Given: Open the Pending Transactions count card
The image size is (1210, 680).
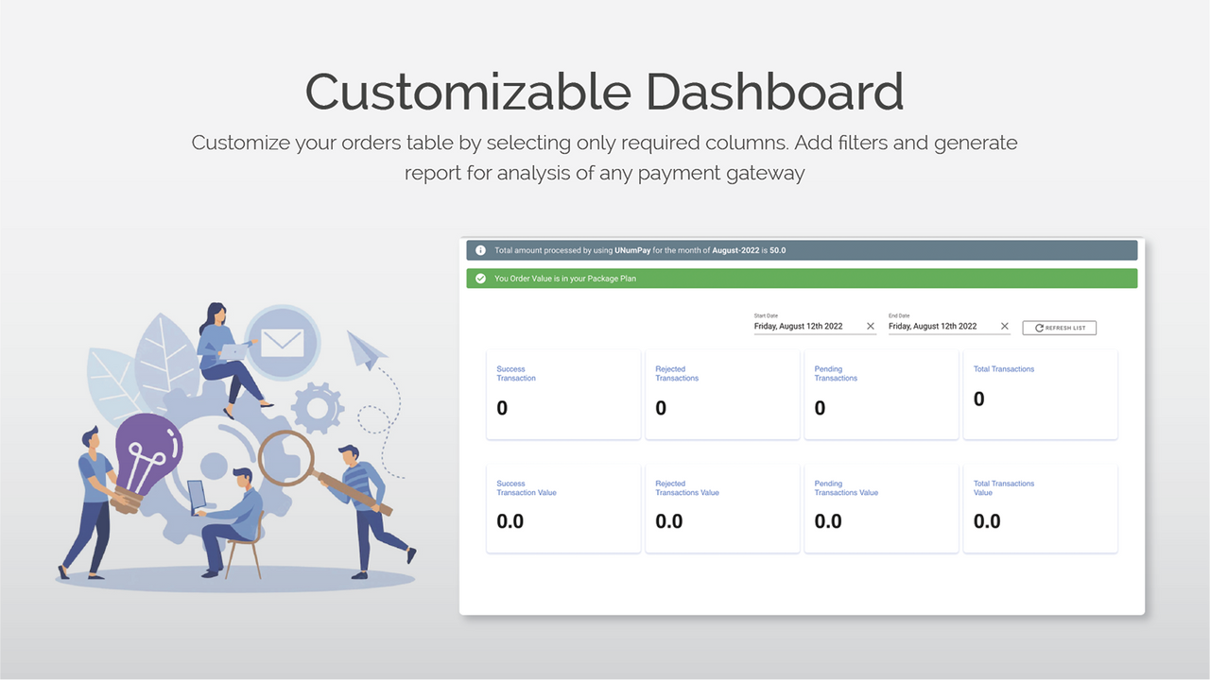Looking at the screenshot, I should click(x=880, y=394).
